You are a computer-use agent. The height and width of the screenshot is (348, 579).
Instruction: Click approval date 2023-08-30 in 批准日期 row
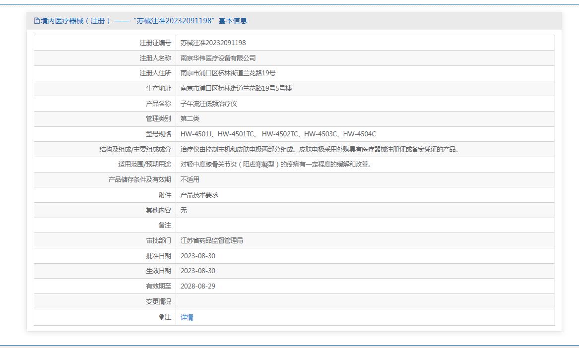(x=197, y=256)
